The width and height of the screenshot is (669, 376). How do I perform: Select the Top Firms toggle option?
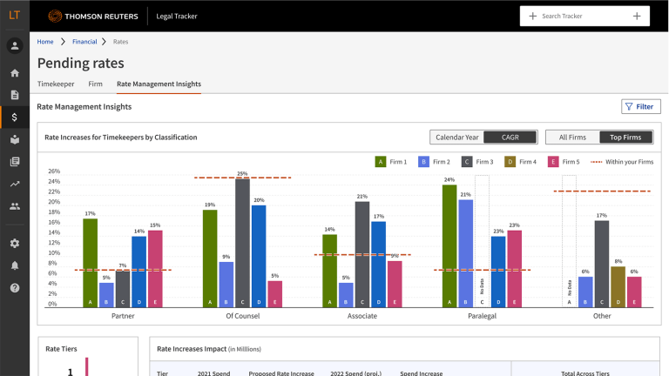tap(625, 138)
